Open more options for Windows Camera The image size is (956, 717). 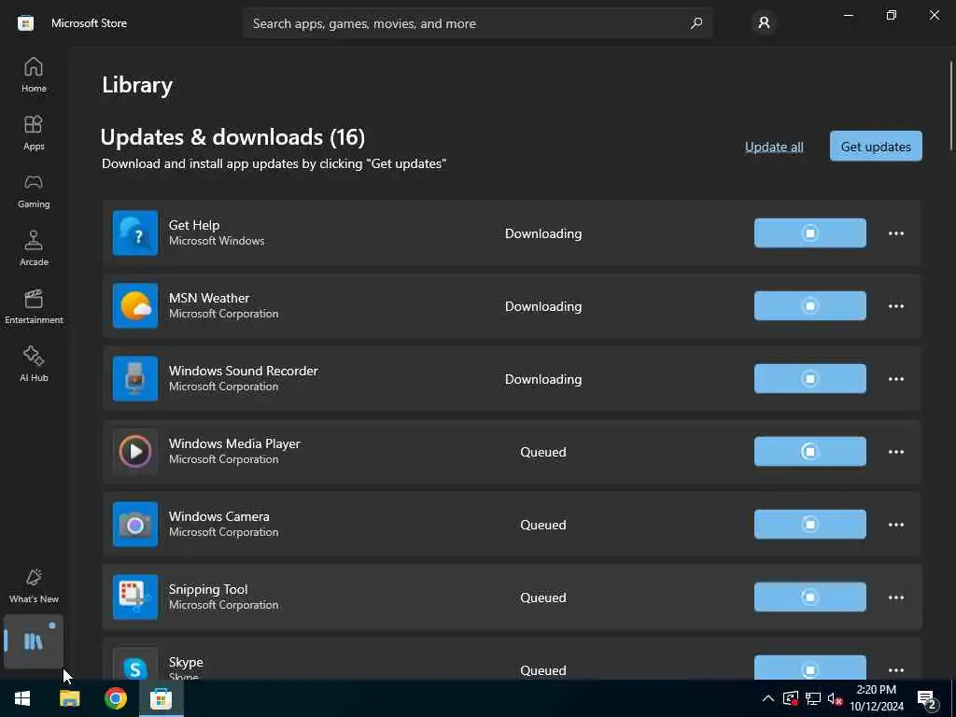pos(895,525)
